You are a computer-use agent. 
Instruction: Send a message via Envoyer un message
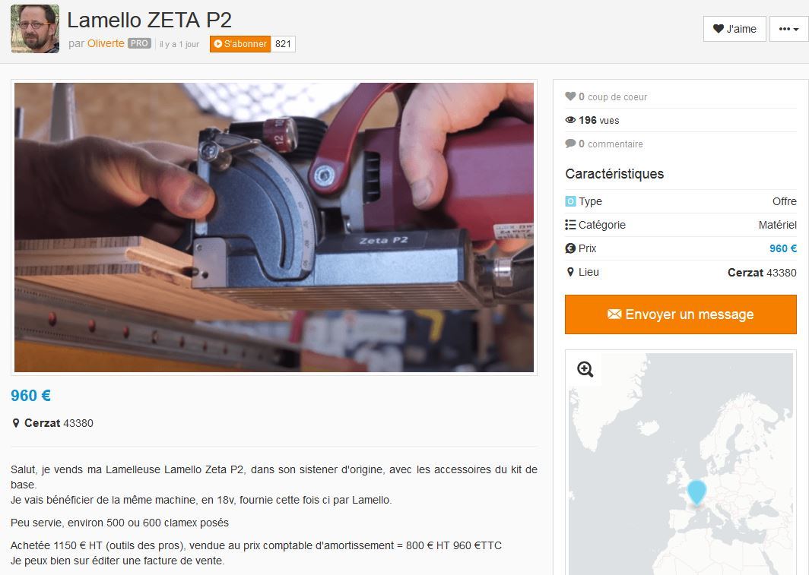(681, 314)
